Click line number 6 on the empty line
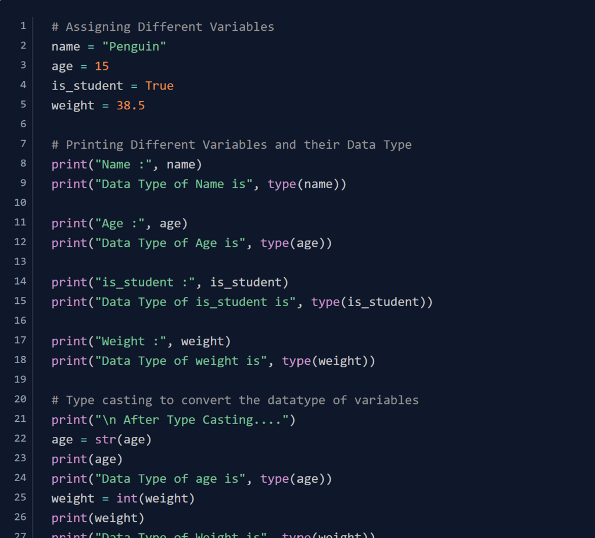The width and height of the screenshot is (595, 538). (x=23, y=124)
